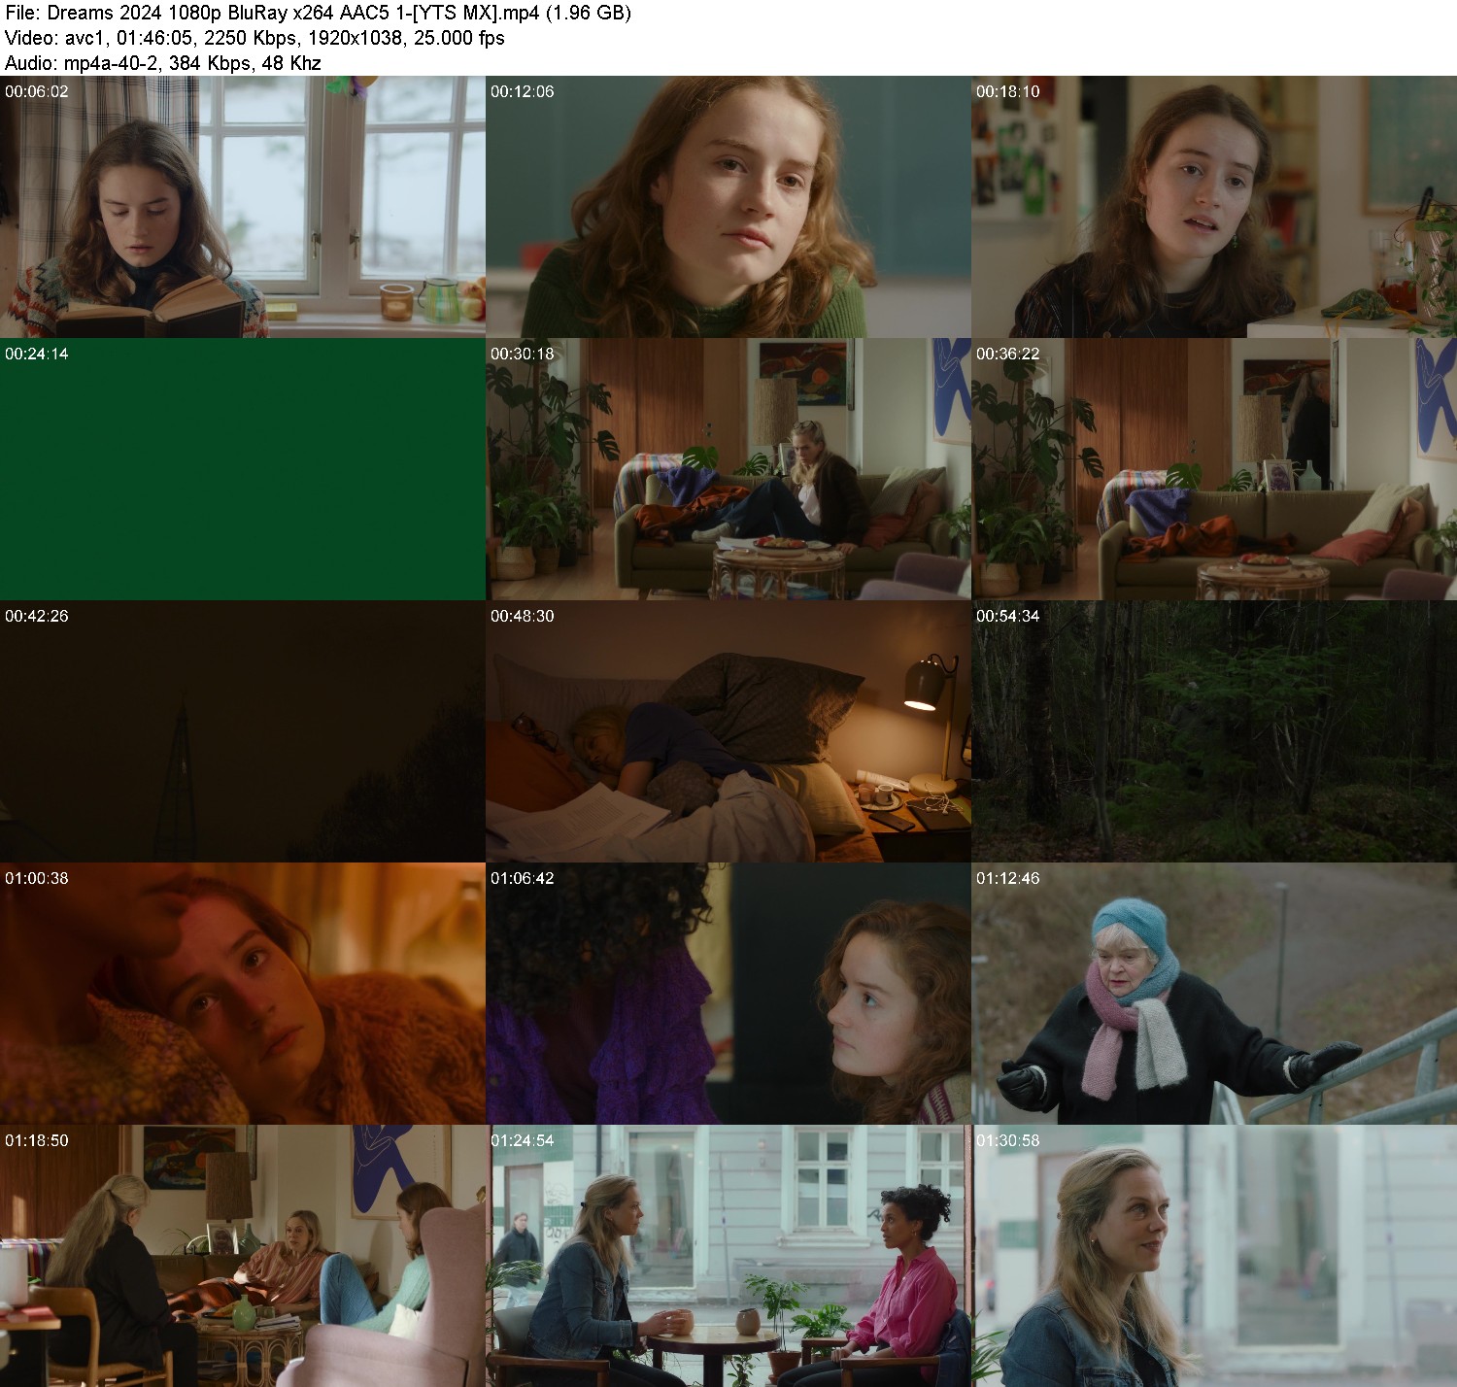Select the cafe table frame at 01:24:54
The height and width of the screenshot is (1387, 1457).
coord(728,1256)
